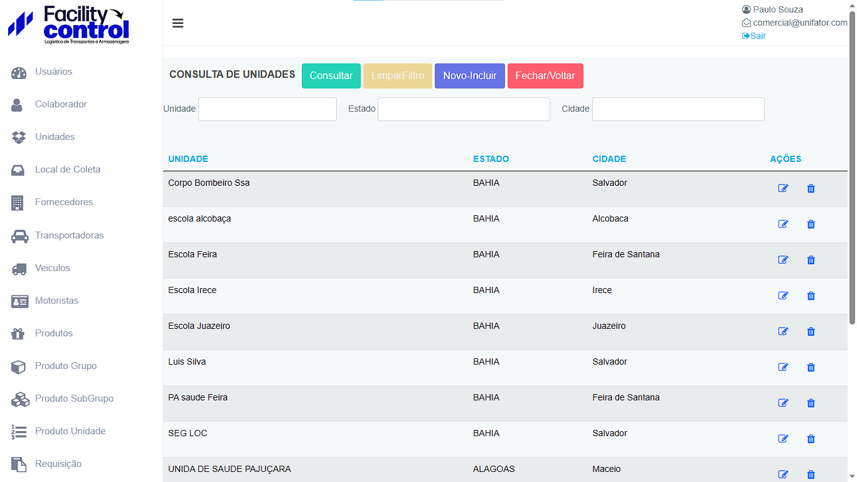
Task: Select Produto SubGrupo in sidebar
Action: (74, 399)
